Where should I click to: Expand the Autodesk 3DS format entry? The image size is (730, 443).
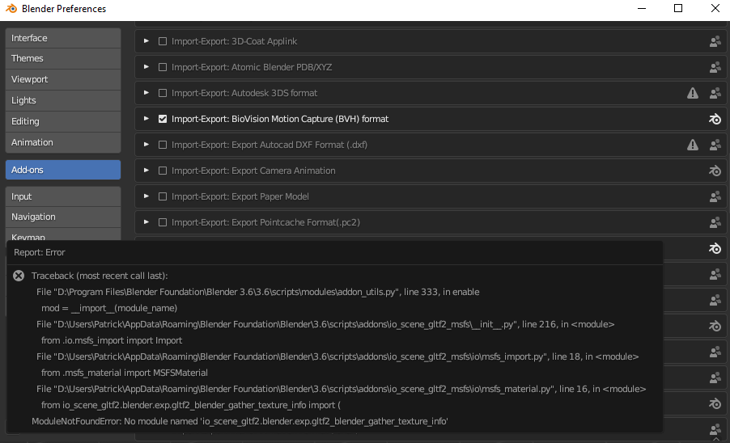[x=146, y=93]
